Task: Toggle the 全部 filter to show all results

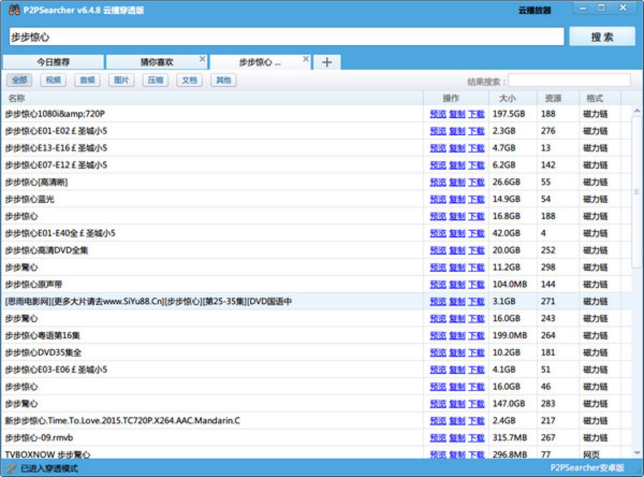Action: [19, 80]
